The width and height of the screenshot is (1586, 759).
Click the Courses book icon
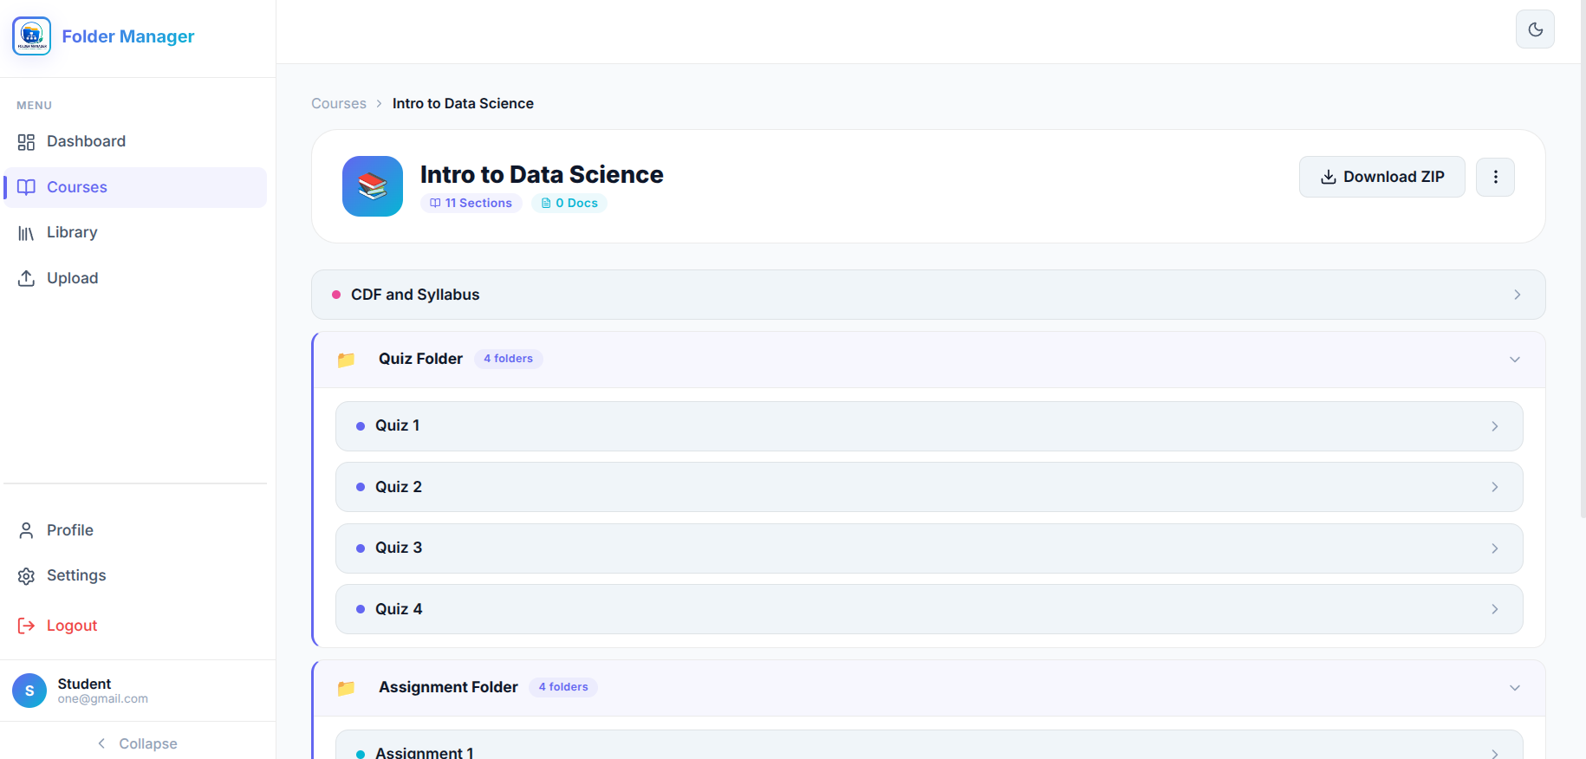tap(26, 187)
